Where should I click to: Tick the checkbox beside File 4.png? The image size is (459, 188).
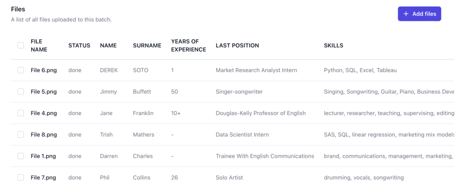tap(21, 113)
